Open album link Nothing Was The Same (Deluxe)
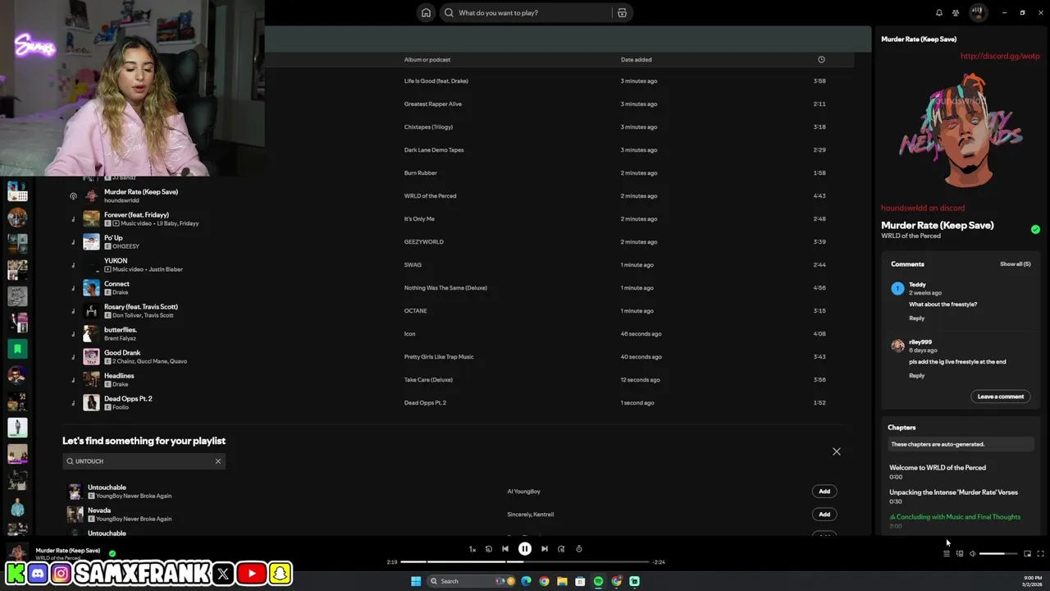The image size is (1050, 591). 445,288
